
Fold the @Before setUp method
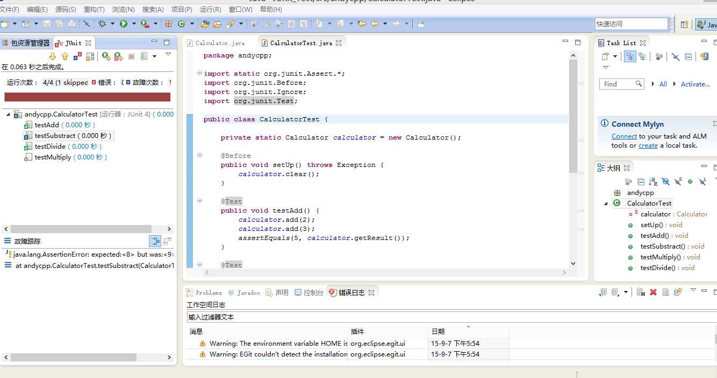[199, 155]
